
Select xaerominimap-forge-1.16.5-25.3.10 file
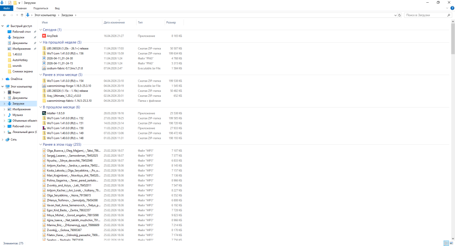click(69, 86)
